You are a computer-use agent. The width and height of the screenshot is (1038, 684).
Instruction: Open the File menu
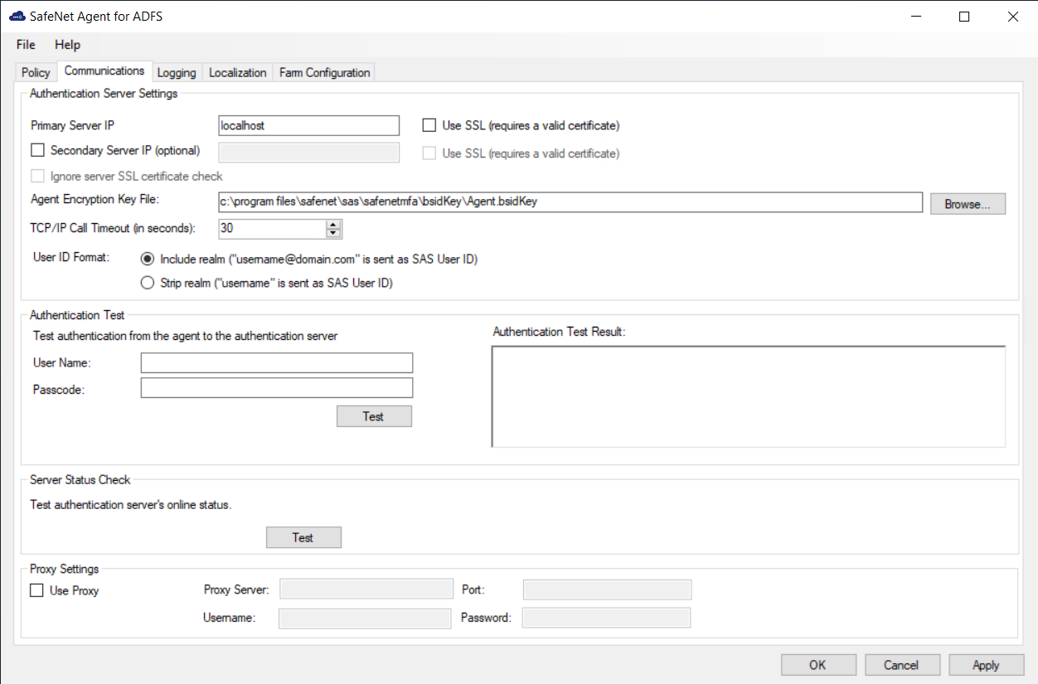(26, 45)
